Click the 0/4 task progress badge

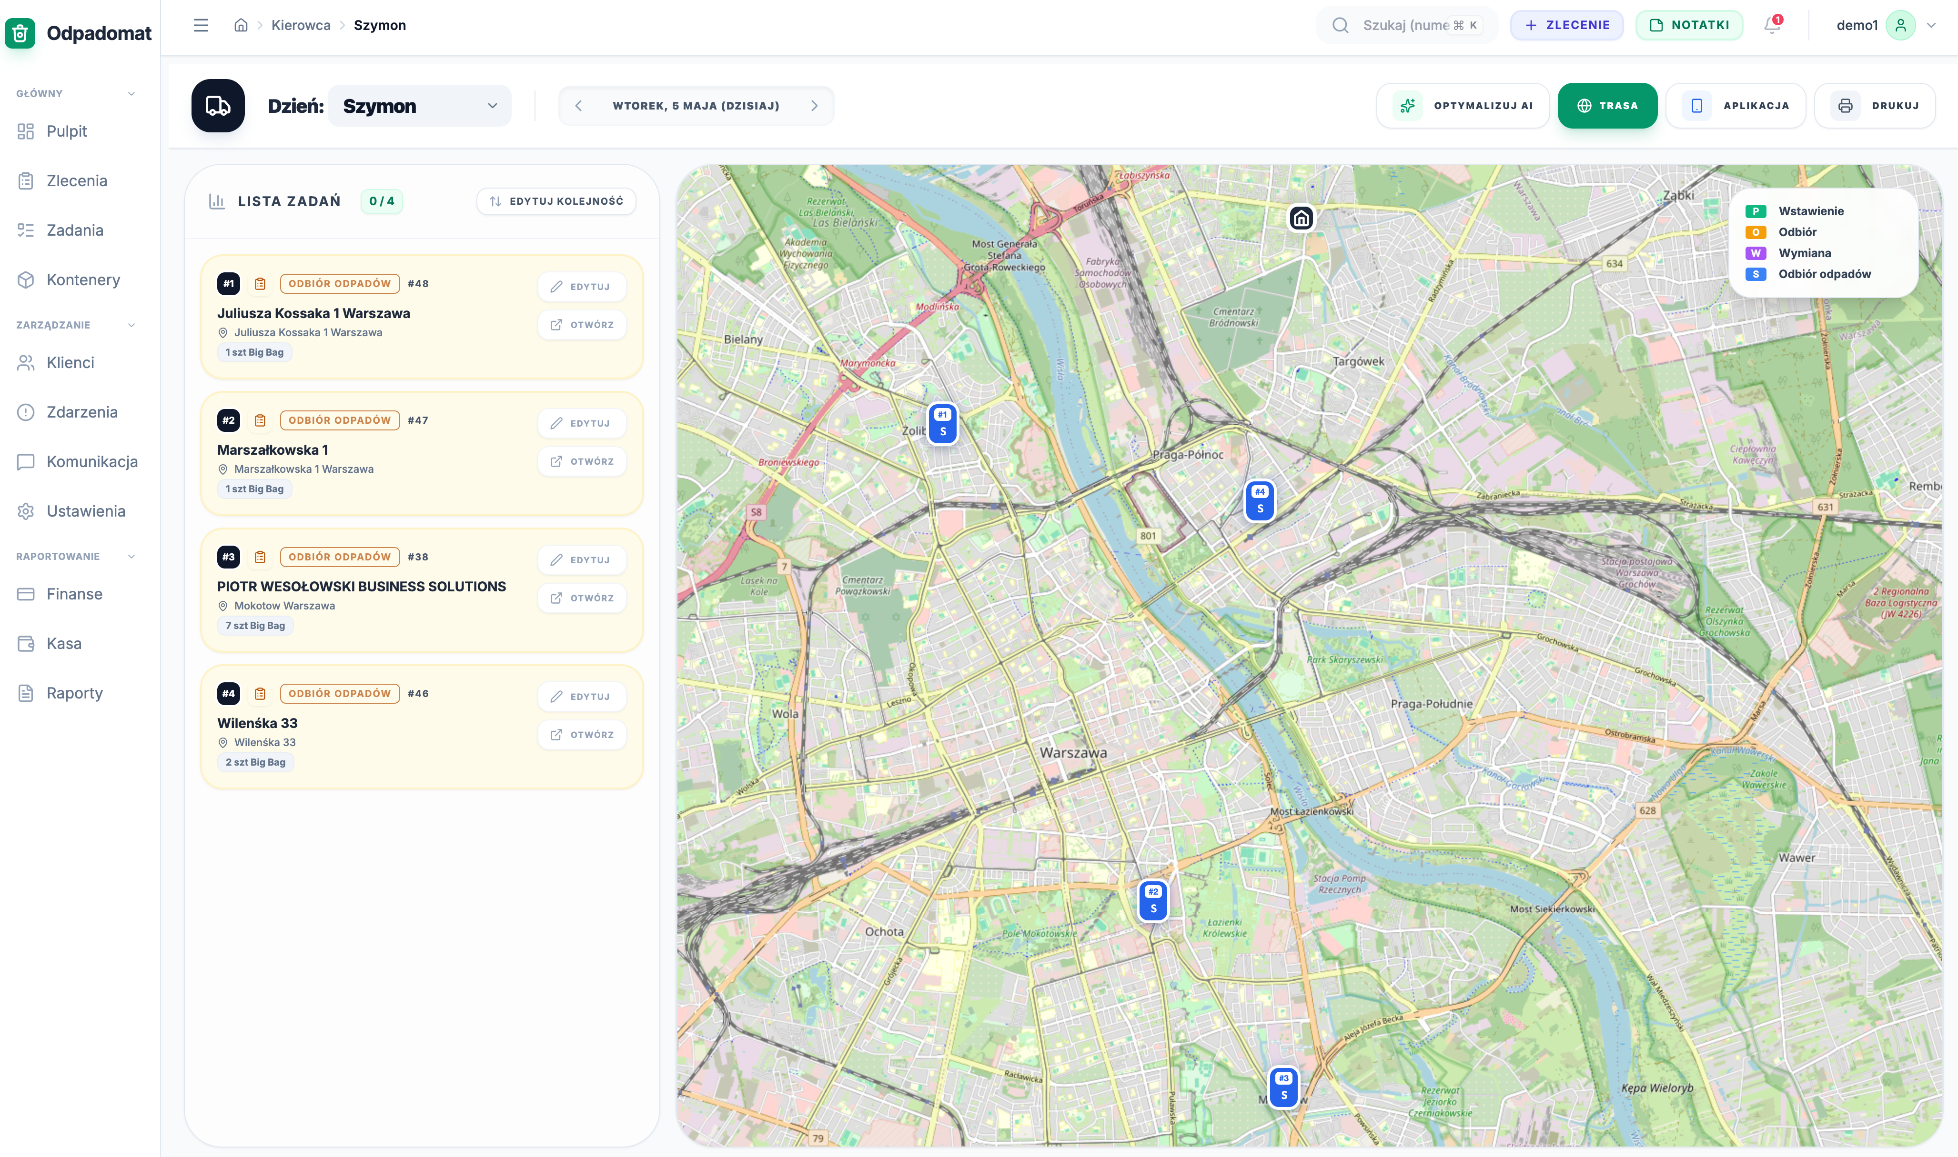[x=382, y=201]
